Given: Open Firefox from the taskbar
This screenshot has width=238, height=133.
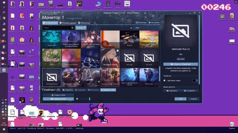Looking at the screenshot, I should (3, 41).
